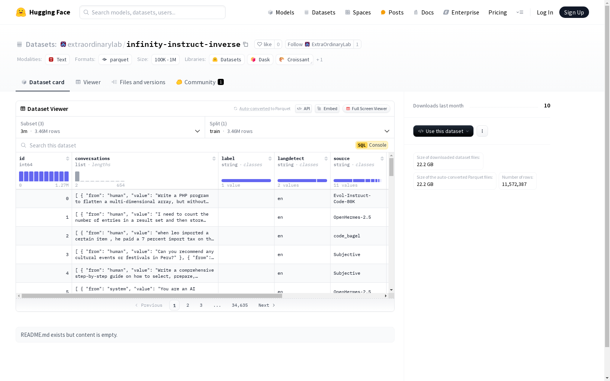Select the 100K - 1M size tag
The image size is (610, 381).
pos(165,59)
